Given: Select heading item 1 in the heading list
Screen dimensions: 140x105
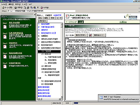Looking at the screenshot, I should point(49,24).
